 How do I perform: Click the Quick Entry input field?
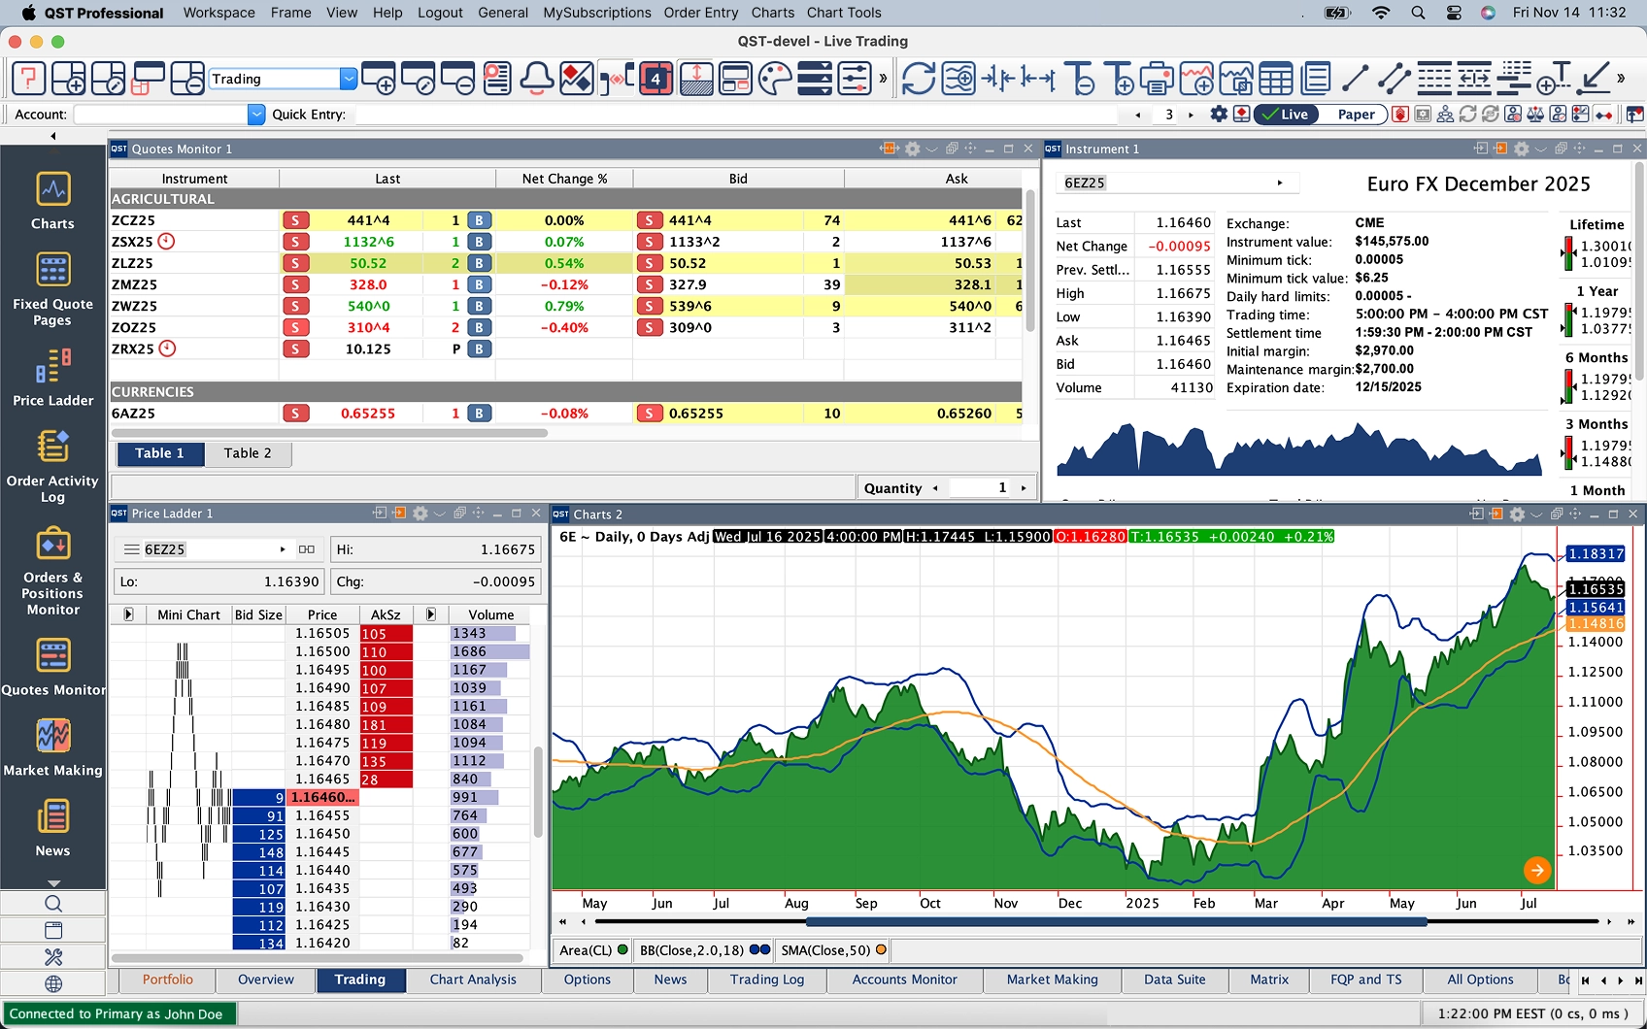coord(738,115)
